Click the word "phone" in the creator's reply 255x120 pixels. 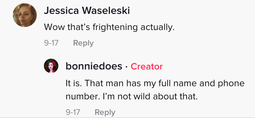point(232,83)
